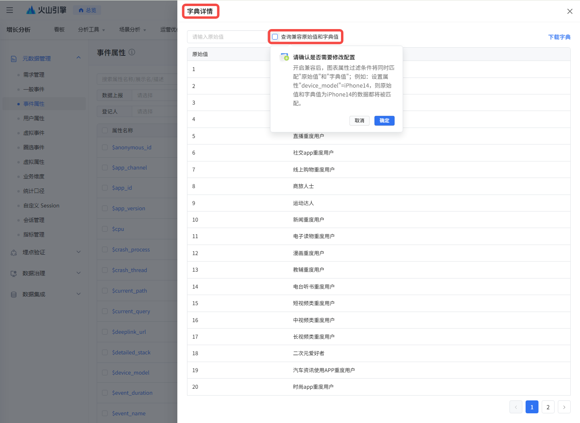Go to 需求管理 in sidebar
The image size is (580, 423).
34,75
